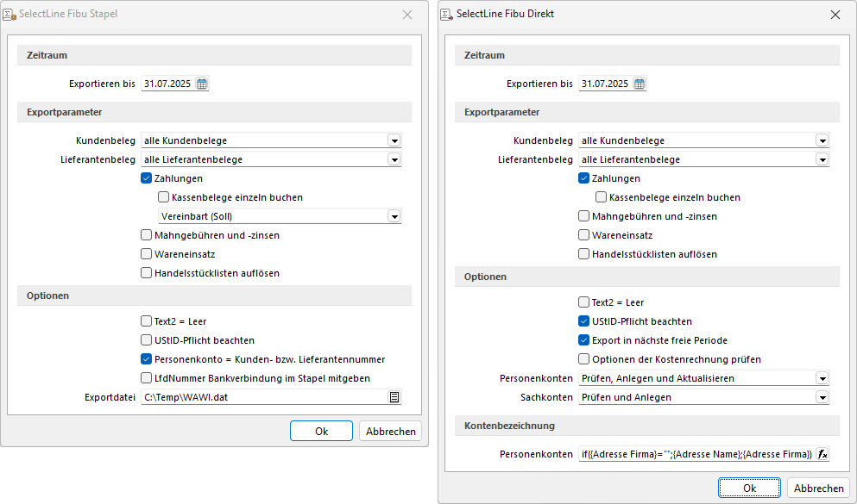This screenshot has height=504, width=857.
Task: Click the Exportdatei path input field
Action: [263, 397]
